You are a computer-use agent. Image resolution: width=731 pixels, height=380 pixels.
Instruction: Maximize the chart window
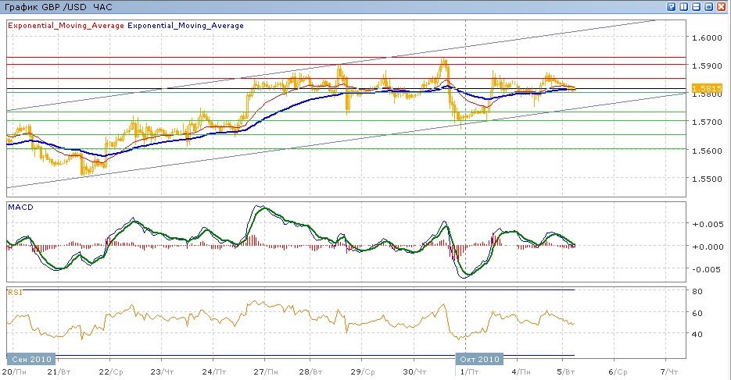[x=709, y=6]
